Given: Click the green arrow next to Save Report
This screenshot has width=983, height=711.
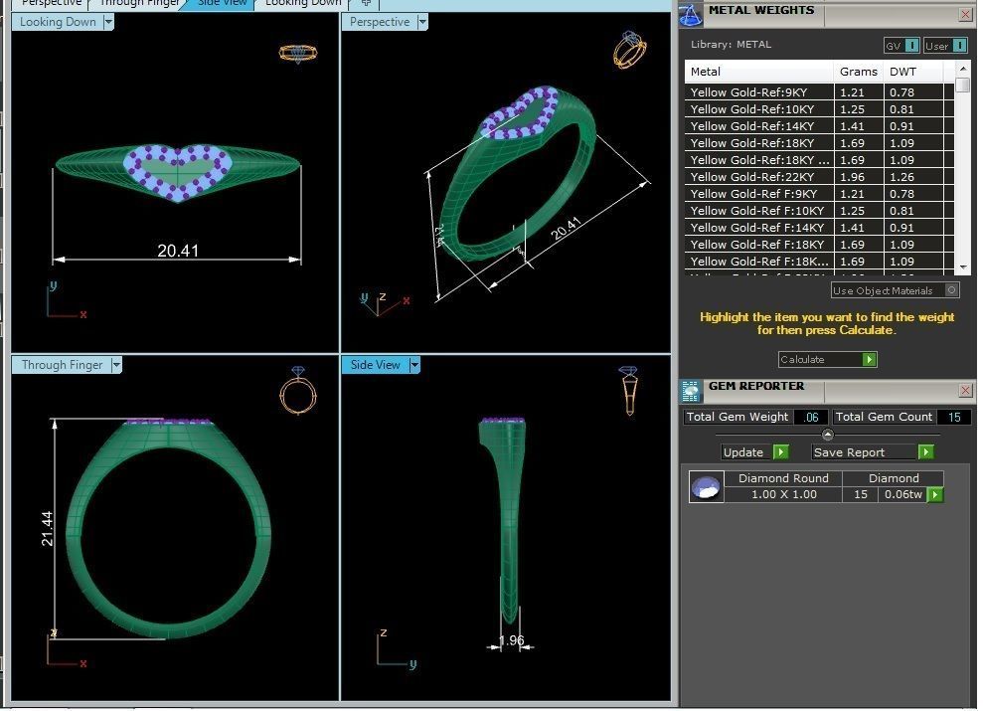Looking at the screenshot, I should pos(924,451).
